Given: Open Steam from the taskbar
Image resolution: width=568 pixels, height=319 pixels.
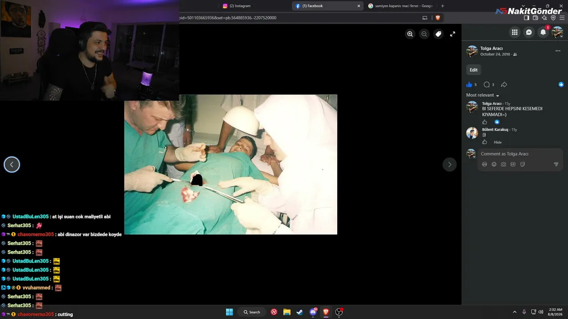Looking at the screenshot, I should (x=300, y=312).
